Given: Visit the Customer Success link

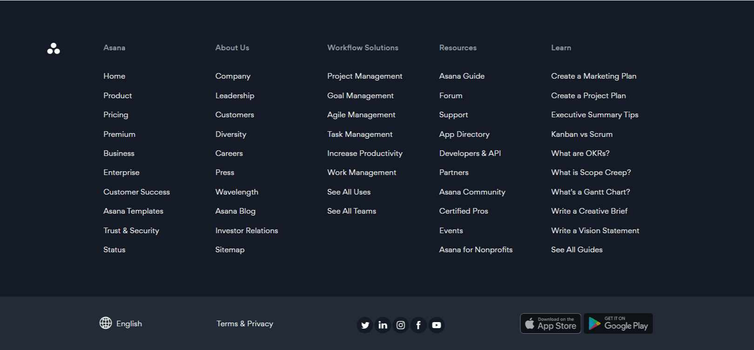Looking at the screenshot, I should (x=137, y=192).
